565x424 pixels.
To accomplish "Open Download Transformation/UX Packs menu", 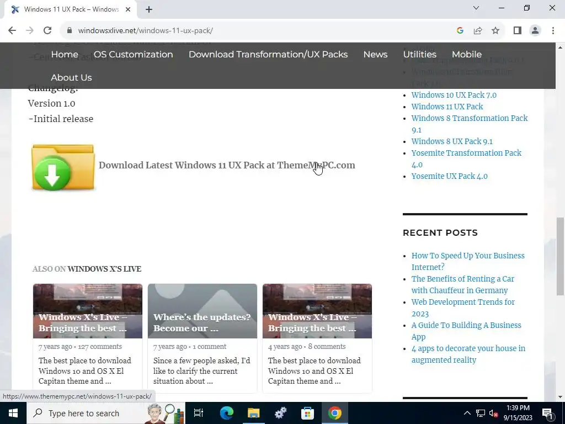I will pos(268,55).
